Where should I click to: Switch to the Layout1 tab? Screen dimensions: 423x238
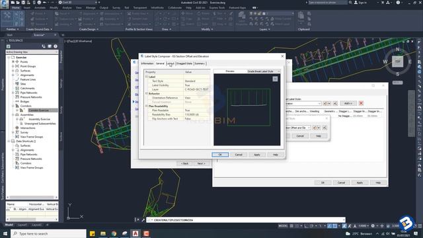point(22,225)
